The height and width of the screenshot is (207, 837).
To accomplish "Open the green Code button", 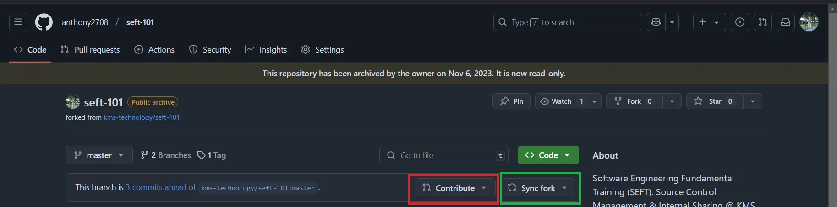I will tap(548, 155).
